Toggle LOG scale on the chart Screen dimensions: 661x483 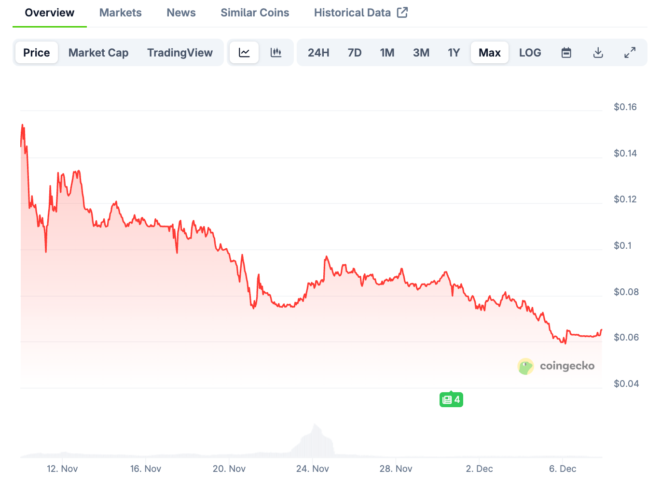[x=530, y=53]
